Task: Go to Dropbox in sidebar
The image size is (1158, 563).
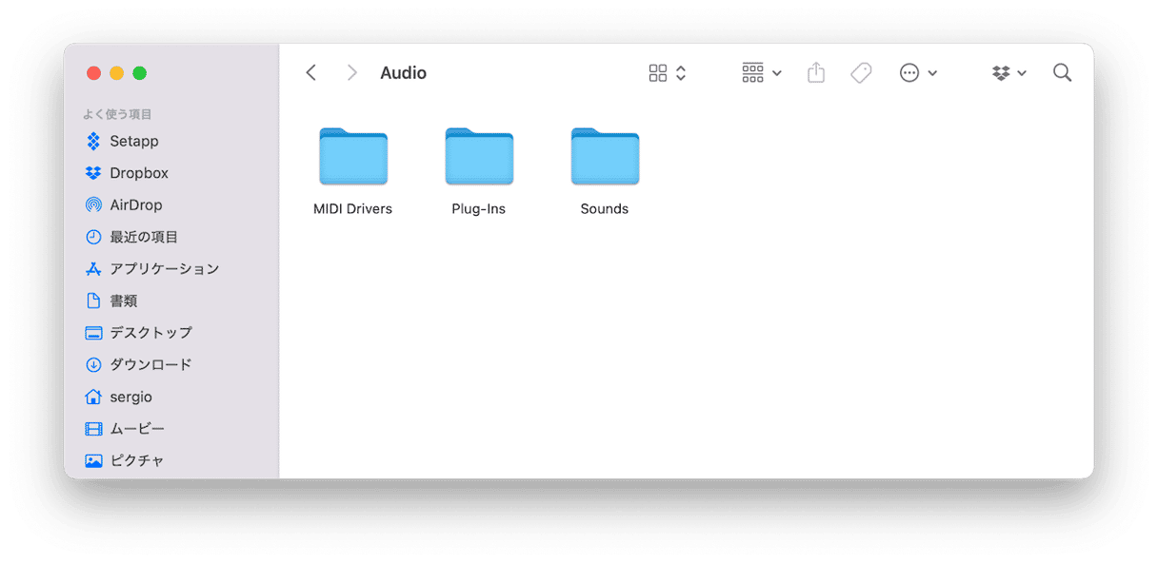Action: tap(138, 173)
